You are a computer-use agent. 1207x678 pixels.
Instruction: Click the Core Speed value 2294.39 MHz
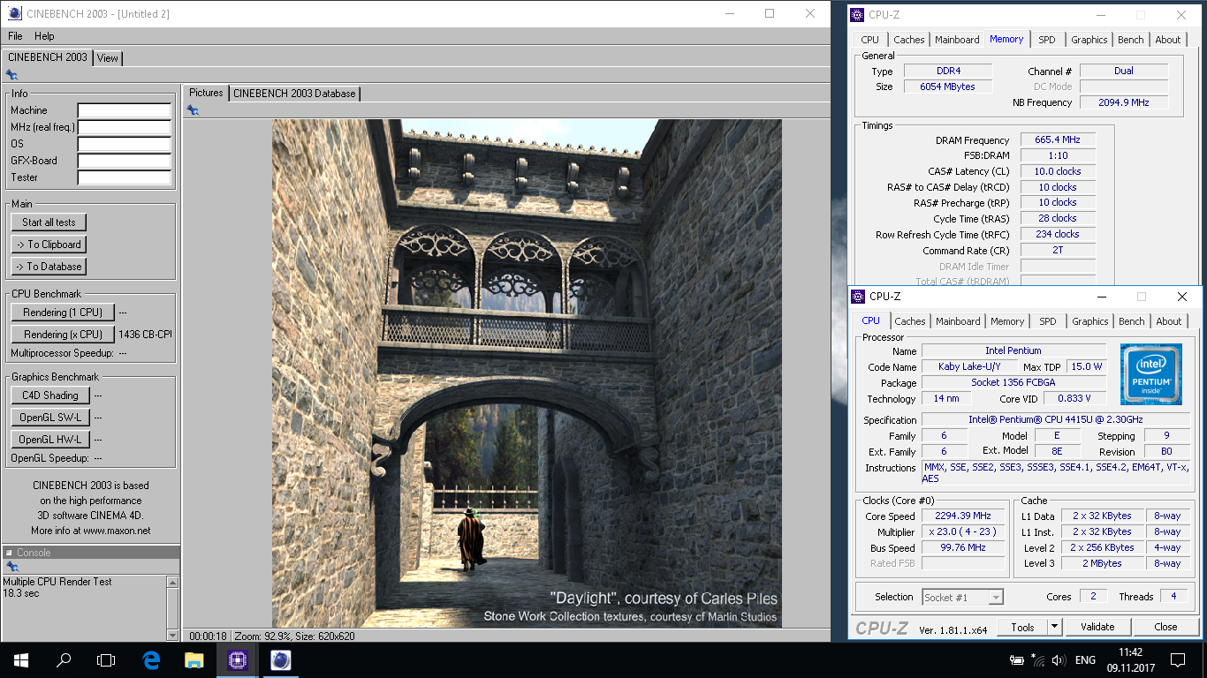[x=962, y=516]
